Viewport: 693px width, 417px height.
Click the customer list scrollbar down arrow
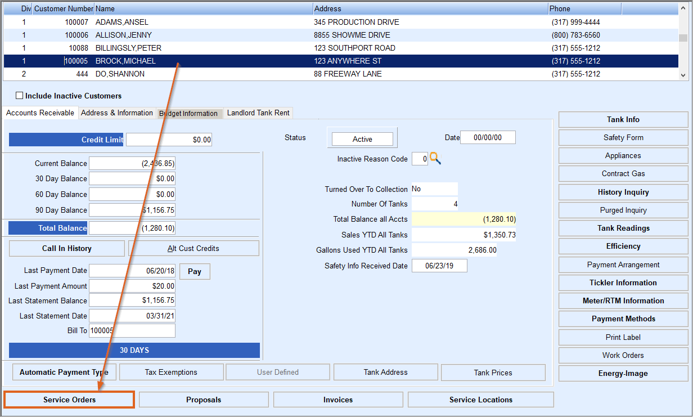[x=683, y=75]
